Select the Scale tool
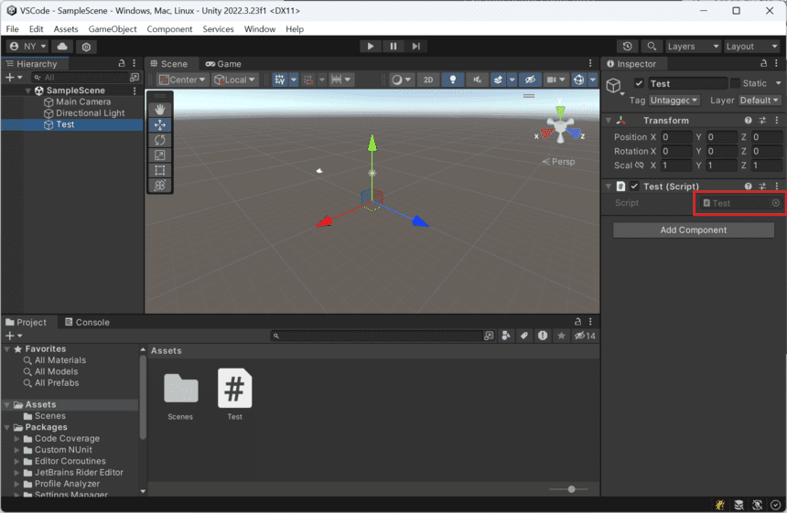The image size is (787, 513). (159, 155)
